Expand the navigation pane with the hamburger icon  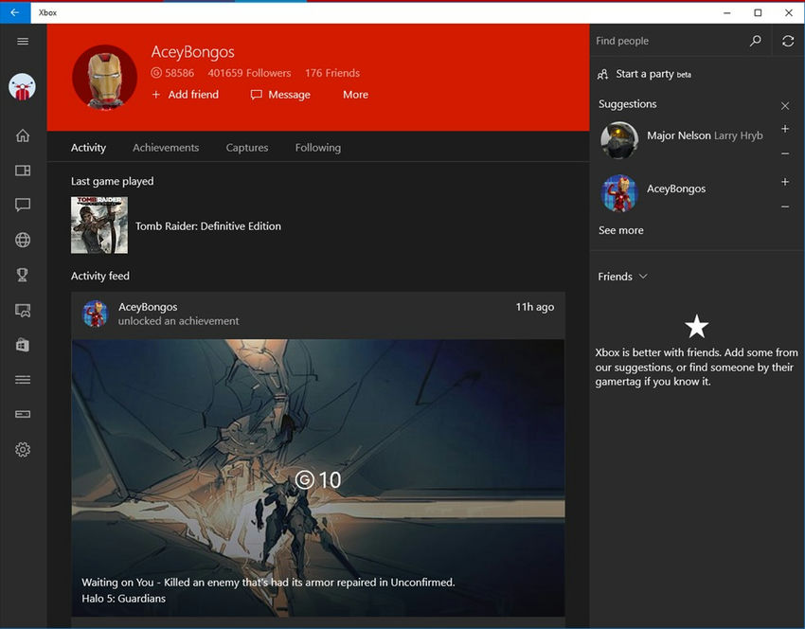coord(23,41)
